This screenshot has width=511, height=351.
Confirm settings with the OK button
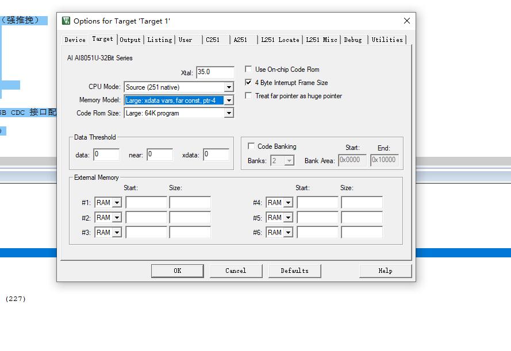(x=177, y=271)
